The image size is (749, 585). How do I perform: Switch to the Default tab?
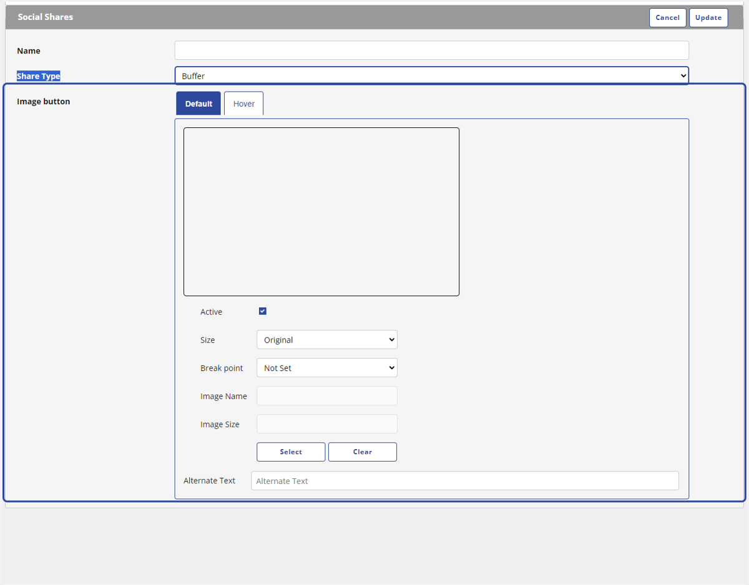(x=198, y=104)
